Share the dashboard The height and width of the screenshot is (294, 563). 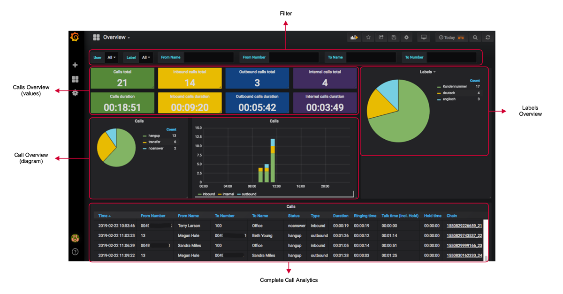(x=381, y=38)
